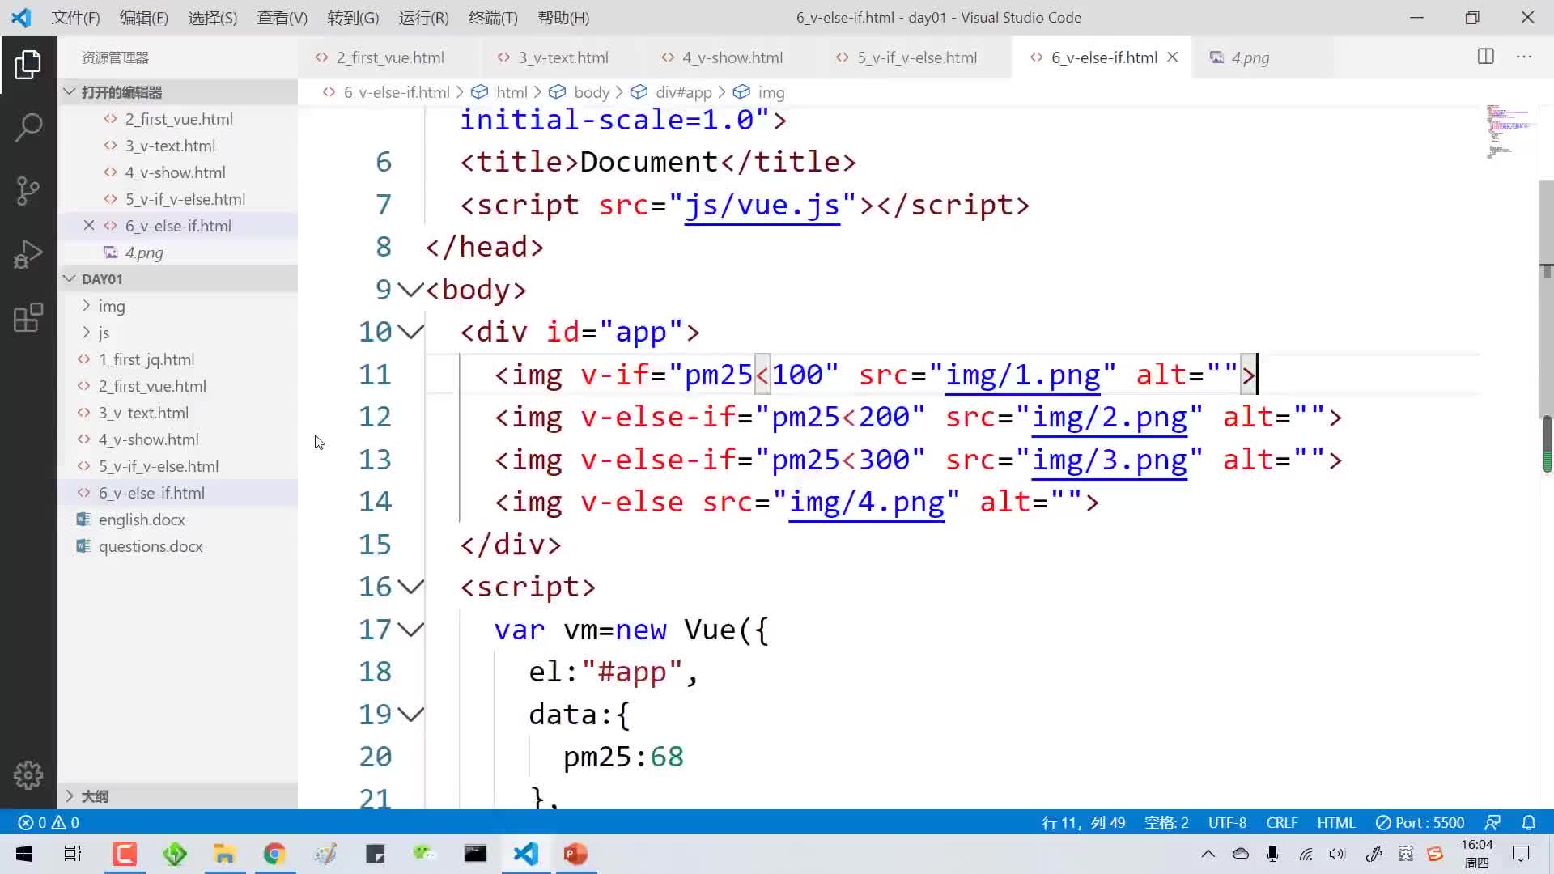
Task: Open the 查看(V) menu
Action: point(282,18)
